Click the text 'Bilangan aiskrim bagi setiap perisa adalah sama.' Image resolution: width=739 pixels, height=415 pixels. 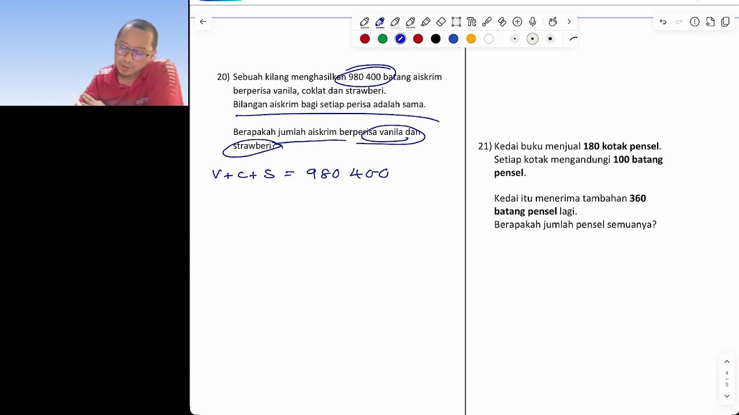tap(329, 104)
